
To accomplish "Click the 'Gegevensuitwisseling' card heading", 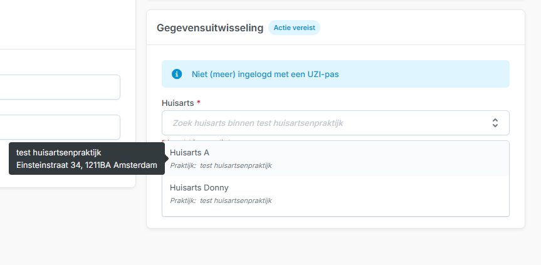I will pyautogui.click(x=210, y=28).
